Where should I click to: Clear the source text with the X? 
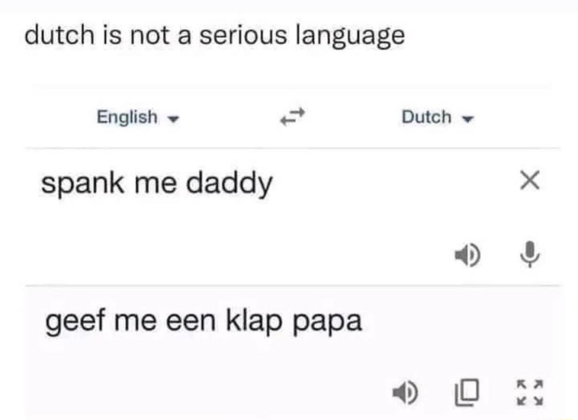tap(530, 181)
